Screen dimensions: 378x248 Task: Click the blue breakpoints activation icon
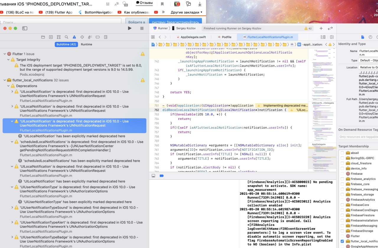pyautogui.click(x=162, y=176)
